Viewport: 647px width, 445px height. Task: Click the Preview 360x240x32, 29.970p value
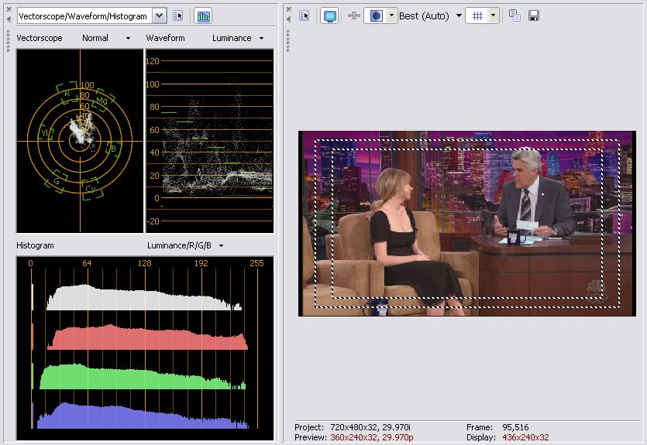coord(372,437)
